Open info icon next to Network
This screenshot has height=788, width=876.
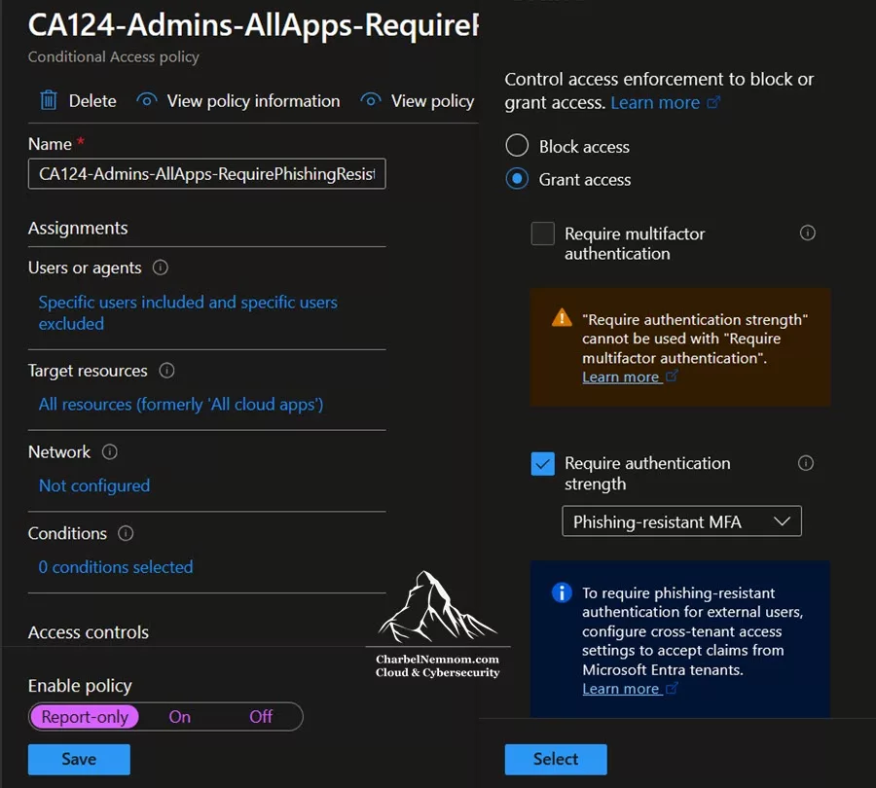point(109,451)
